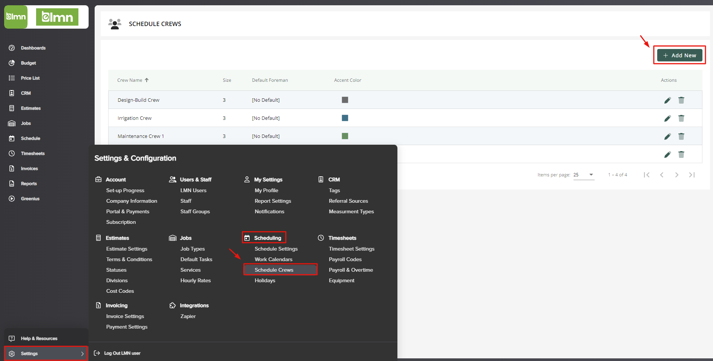Click the Hourly Rates link

(195, 280)
